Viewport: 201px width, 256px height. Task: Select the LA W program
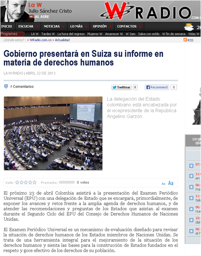35,34
